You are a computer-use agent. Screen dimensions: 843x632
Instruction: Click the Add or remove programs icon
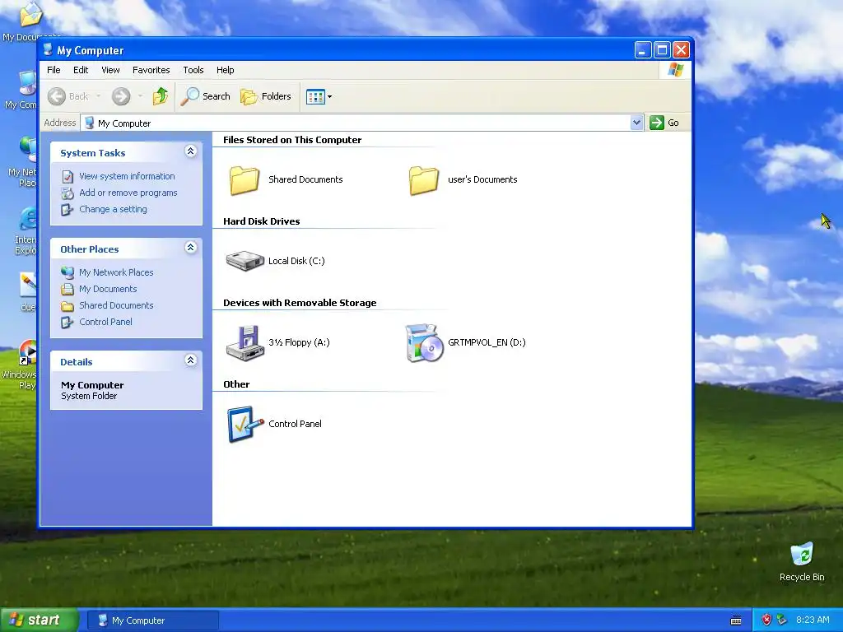(68, 193)
